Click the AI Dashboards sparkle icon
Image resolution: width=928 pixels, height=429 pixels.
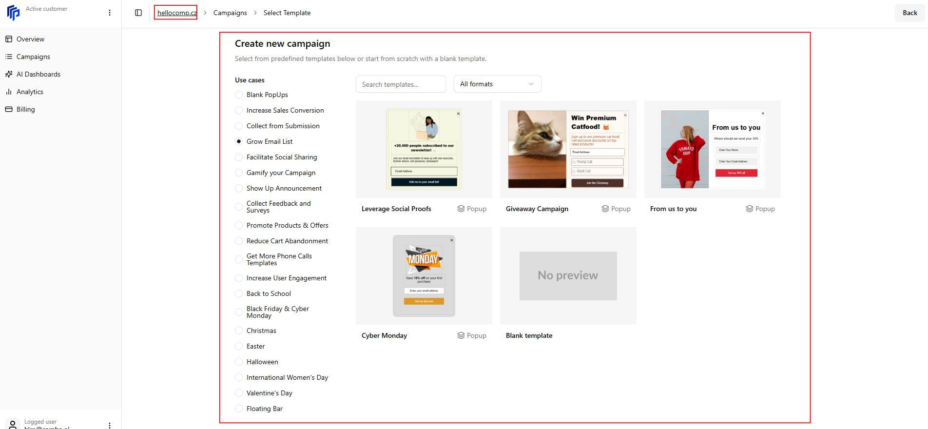[x=9, y=74]
